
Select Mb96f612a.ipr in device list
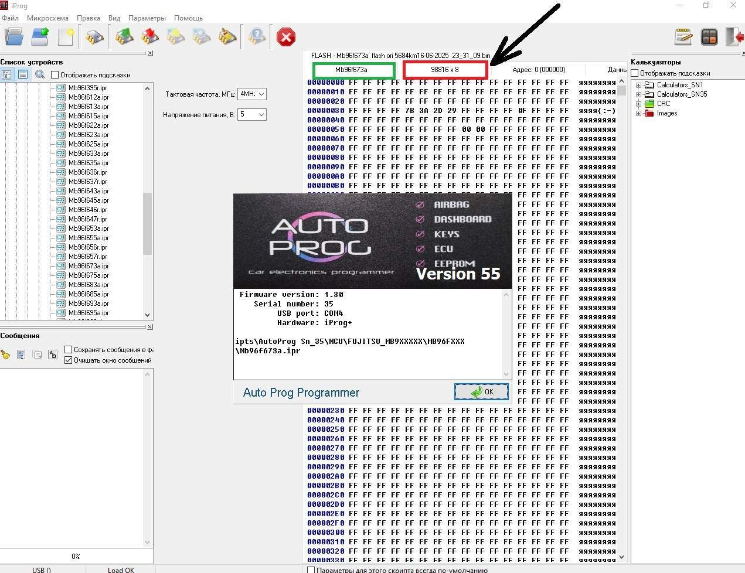pos(89,97)
